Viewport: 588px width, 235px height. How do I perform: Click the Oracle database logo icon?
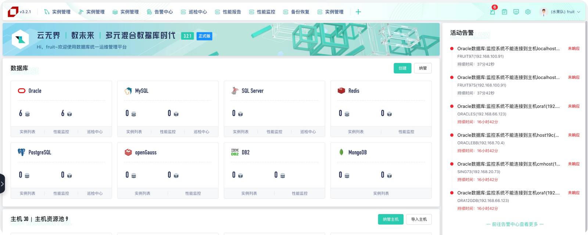point(22,91)
